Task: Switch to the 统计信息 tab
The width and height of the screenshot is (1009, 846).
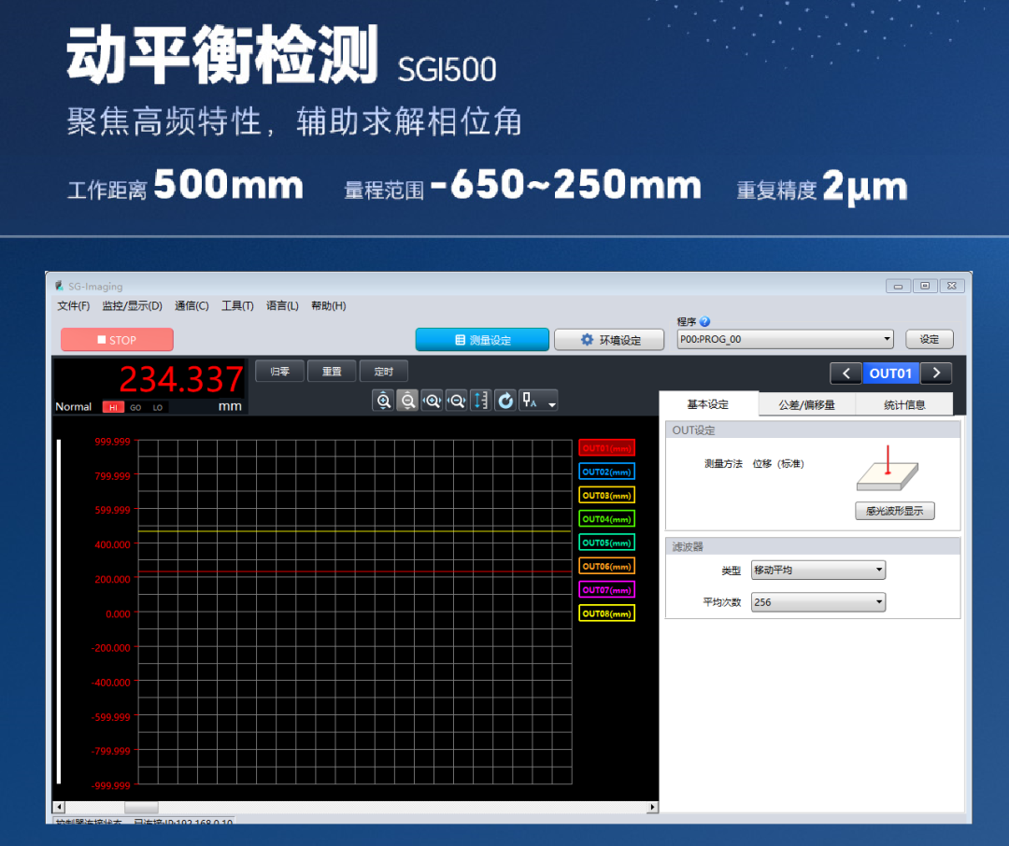Action: tap(903, 404)
